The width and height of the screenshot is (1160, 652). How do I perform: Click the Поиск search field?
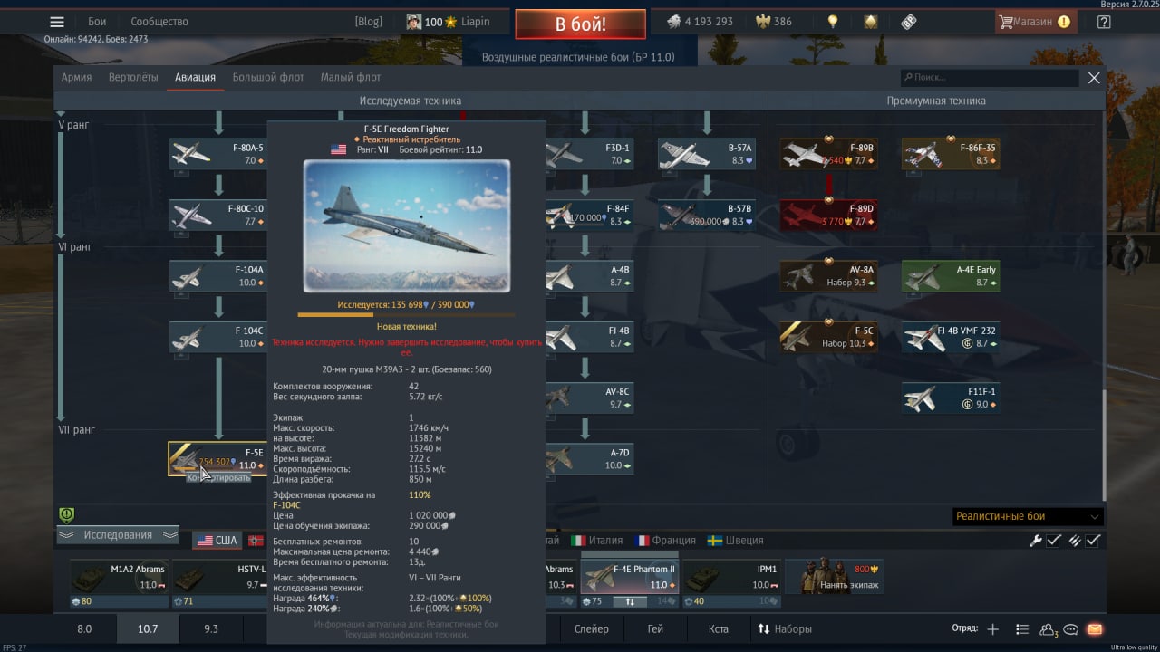point(989,78)
